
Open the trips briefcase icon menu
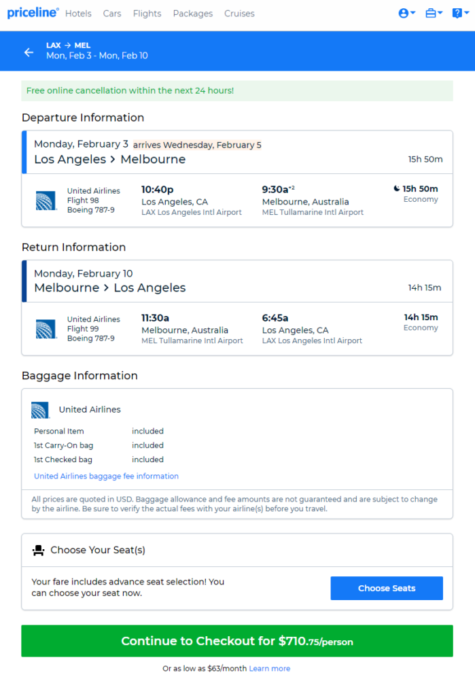[x=434, y=14]
